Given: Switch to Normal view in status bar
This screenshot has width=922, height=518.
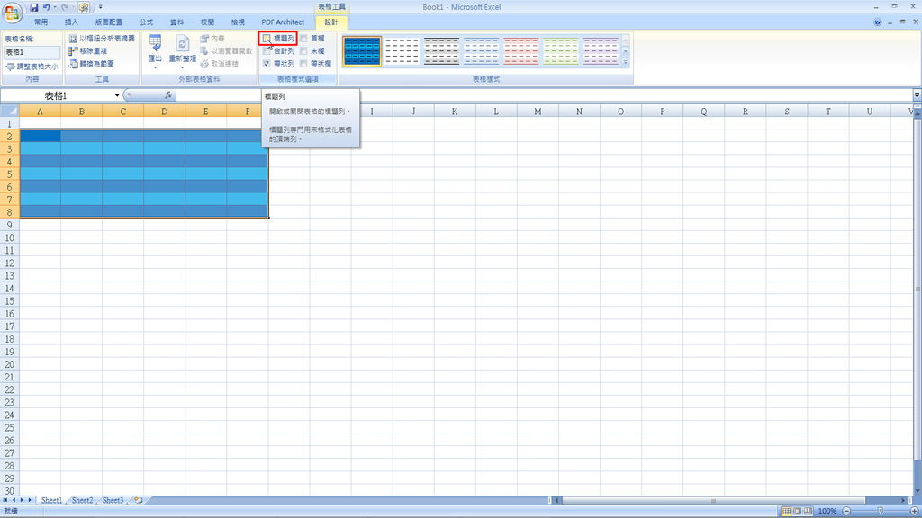Looking at the screenshot, I should click(x=786, y=511).
